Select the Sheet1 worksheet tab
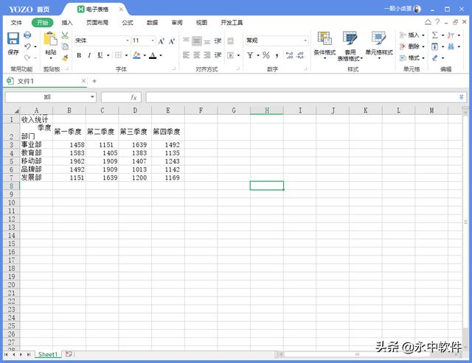 coord(48,355)
